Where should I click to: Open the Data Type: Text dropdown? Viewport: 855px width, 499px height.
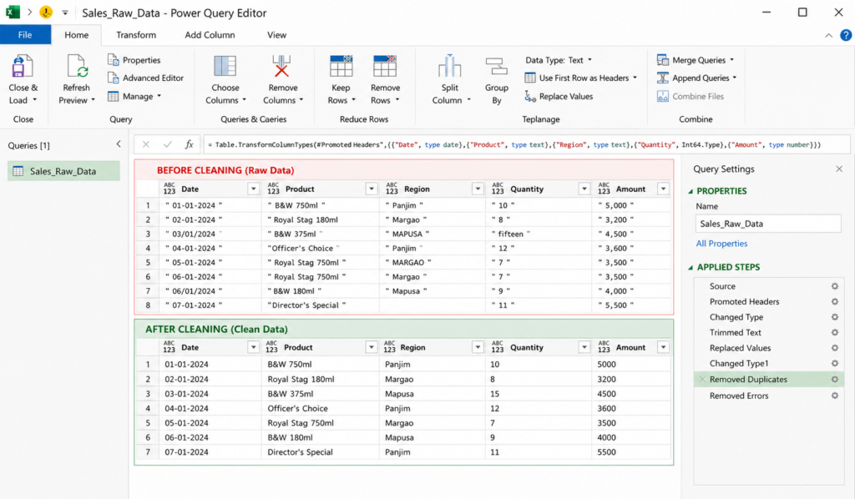559,60
